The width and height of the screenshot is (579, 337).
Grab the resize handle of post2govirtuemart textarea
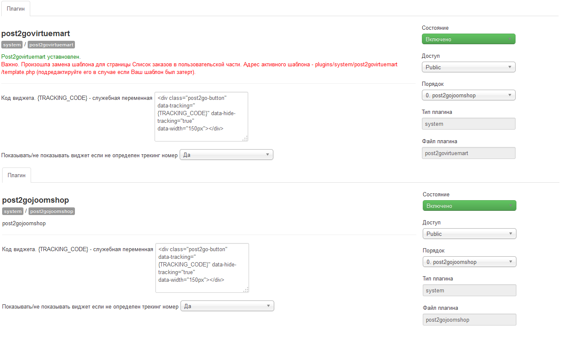(245, 138)
